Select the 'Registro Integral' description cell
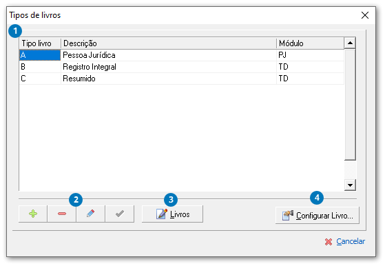 [x=169, y=67]
